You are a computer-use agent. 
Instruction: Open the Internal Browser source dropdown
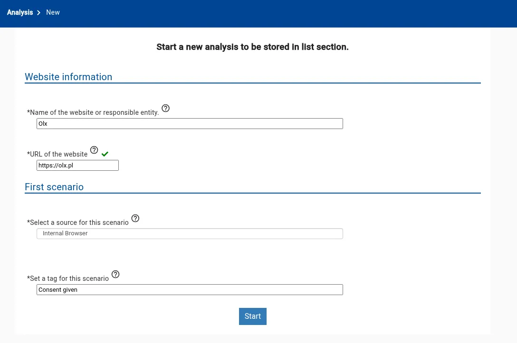[190, 233]
